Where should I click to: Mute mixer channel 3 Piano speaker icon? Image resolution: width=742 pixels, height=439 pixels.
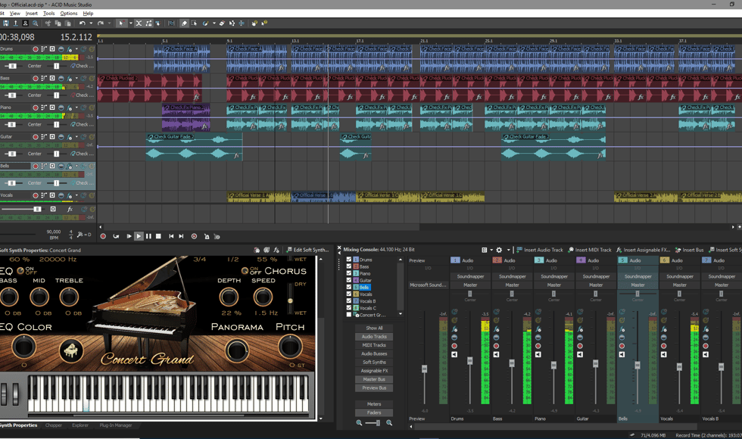pyautogui.click(x=538, y=354)
